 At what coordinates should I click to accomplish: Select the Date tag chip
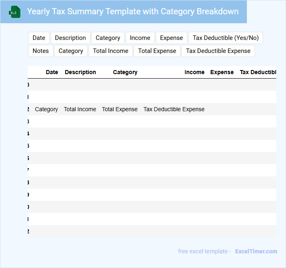[39, 38]
